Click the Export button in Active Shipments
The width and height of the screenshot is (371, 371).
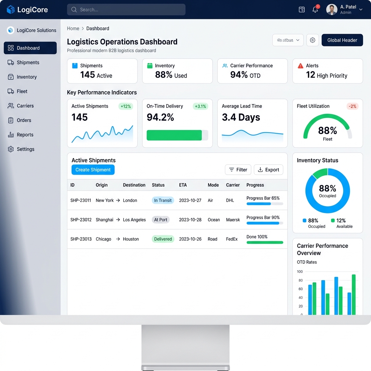(268, 170)
